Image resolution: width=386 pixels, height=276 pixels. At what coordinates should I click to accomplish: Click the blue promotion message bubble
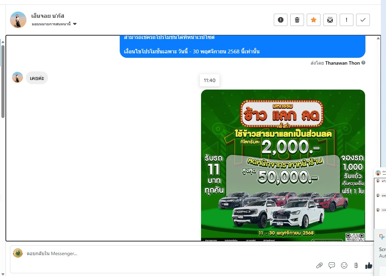pyautogui.click(x=243, y=47)
